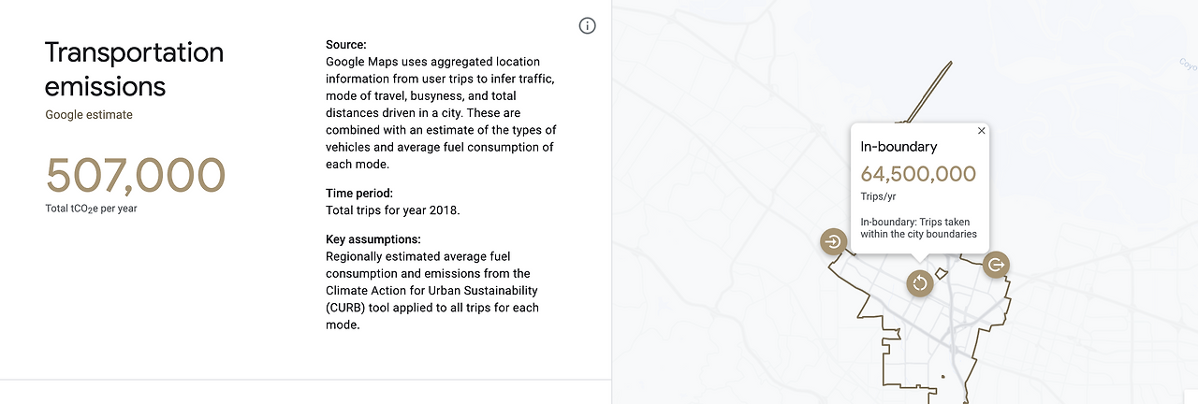Click the info icon above the source text
This screenshot has height=404, width=1198.
588,26
